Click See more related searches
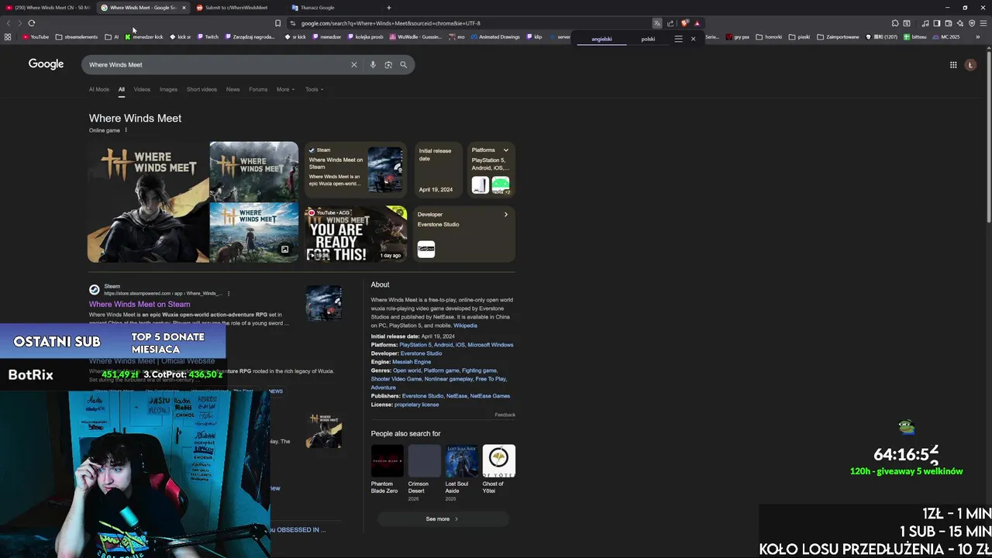992x558 pixels. (443, 519)
